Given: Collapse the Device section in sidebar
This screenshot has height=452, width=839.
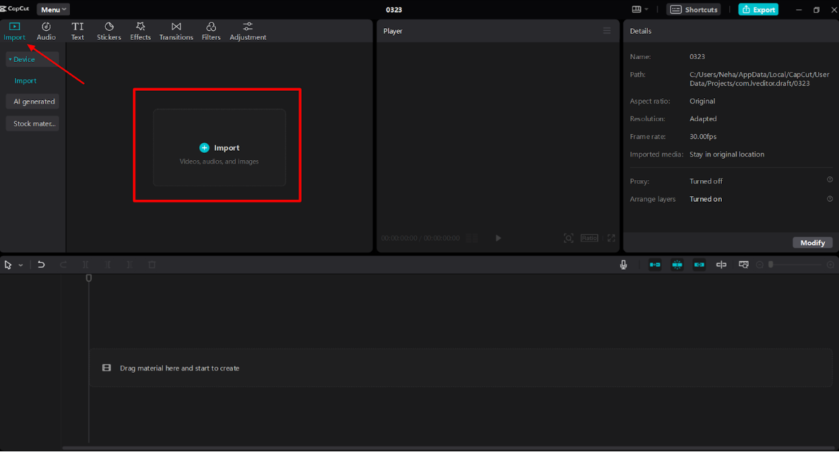Looking at the screenshot, I should (32, 59).
